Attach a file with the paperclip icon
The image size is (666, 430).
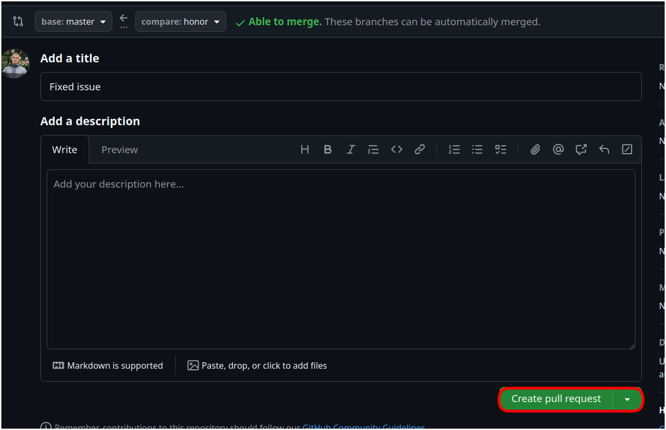click(x=535, y=149)
